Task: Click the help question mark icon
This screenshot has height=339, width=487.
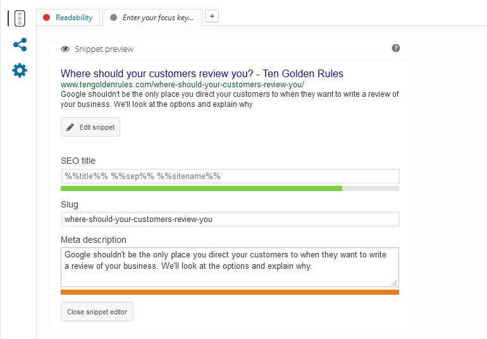Action: (396, 48)
